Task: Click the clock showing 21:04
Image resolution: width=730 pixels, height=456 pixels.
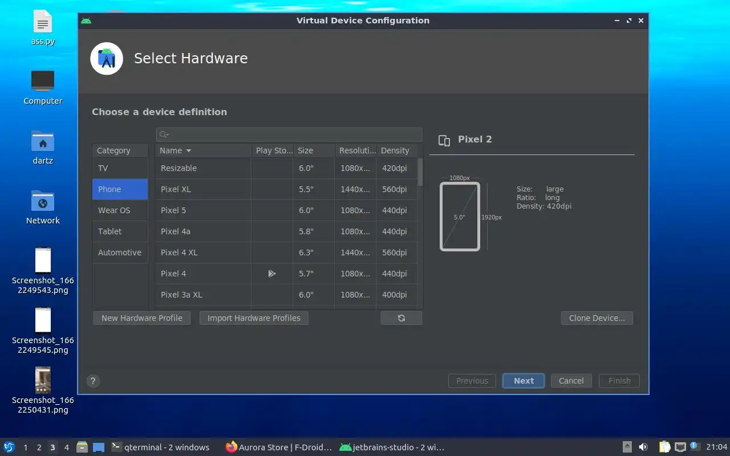Action: click(x=716, y=447)
